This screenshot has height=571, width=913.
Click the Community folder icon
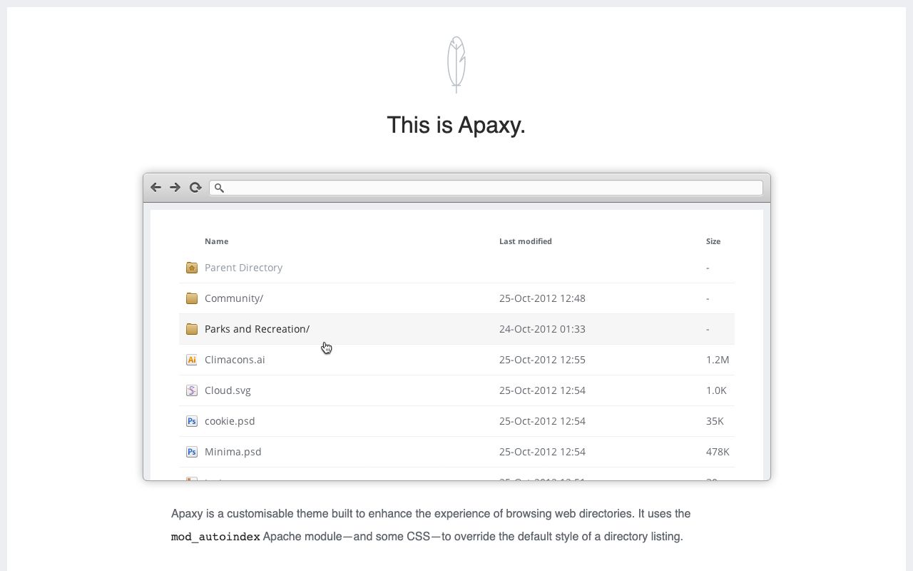tap(191, 298)
